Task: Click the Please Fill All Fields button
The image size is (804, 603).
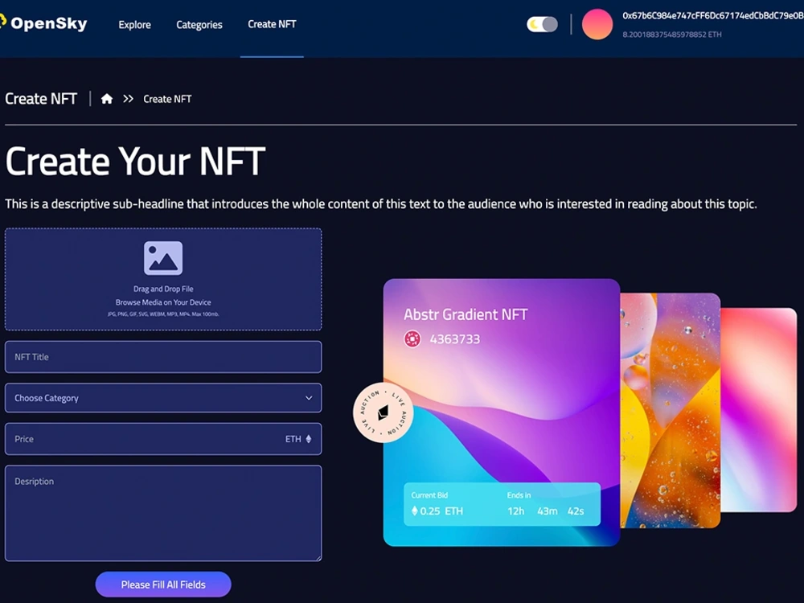Action: point(163,585)
